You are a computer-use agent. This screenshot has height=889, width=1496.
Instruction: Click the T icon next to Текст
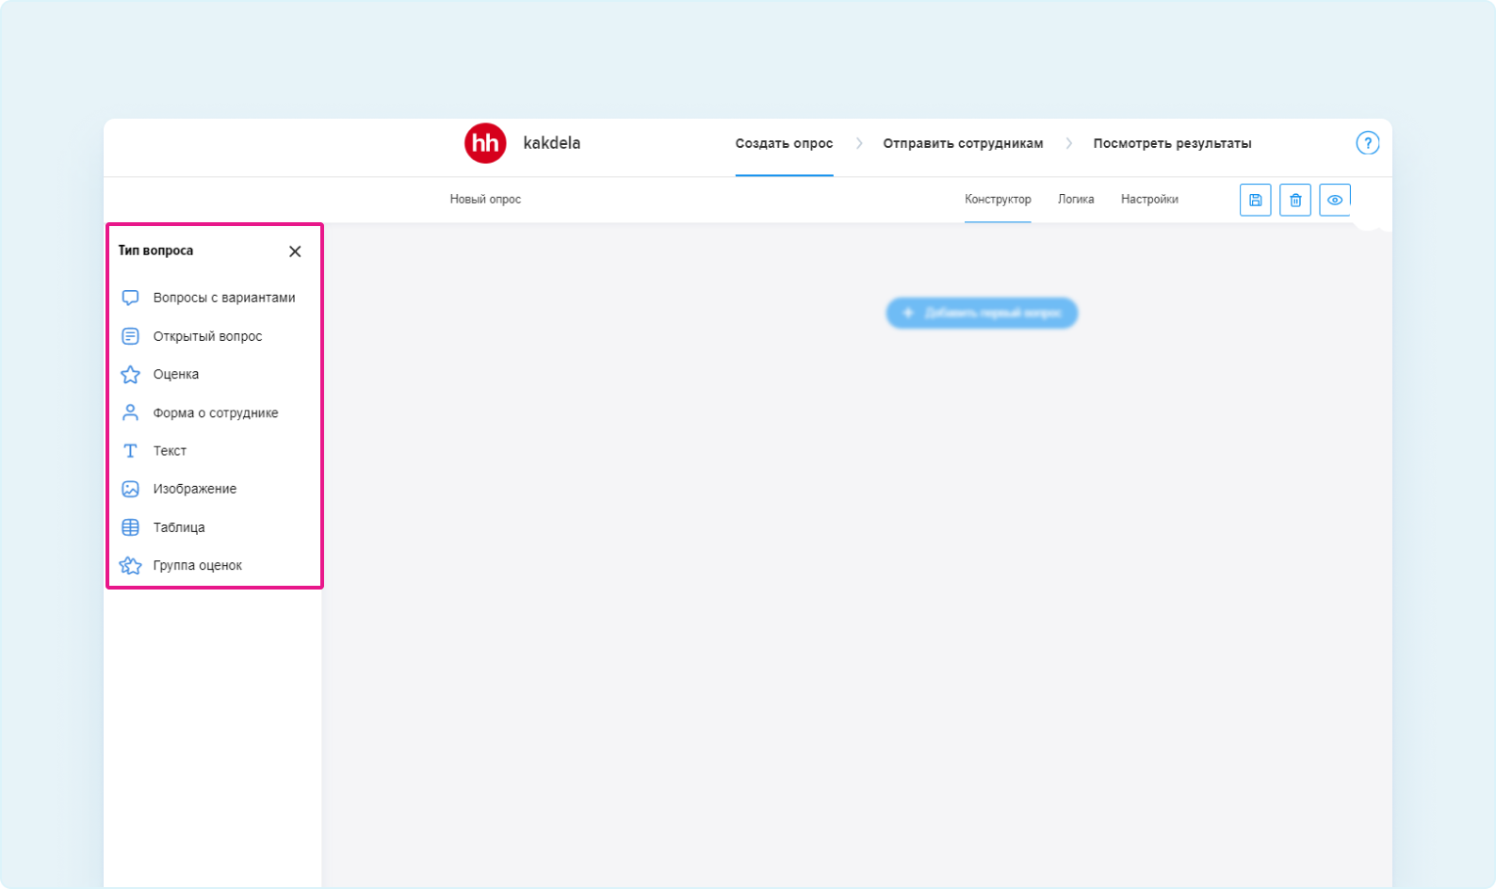(130, 451)
